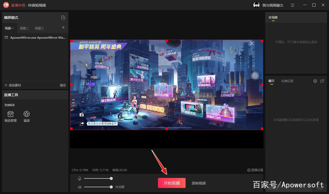This screenshot has height=194, width=329.
Task: Click the help question icon near event date
Action: click(x=100, y=42)
